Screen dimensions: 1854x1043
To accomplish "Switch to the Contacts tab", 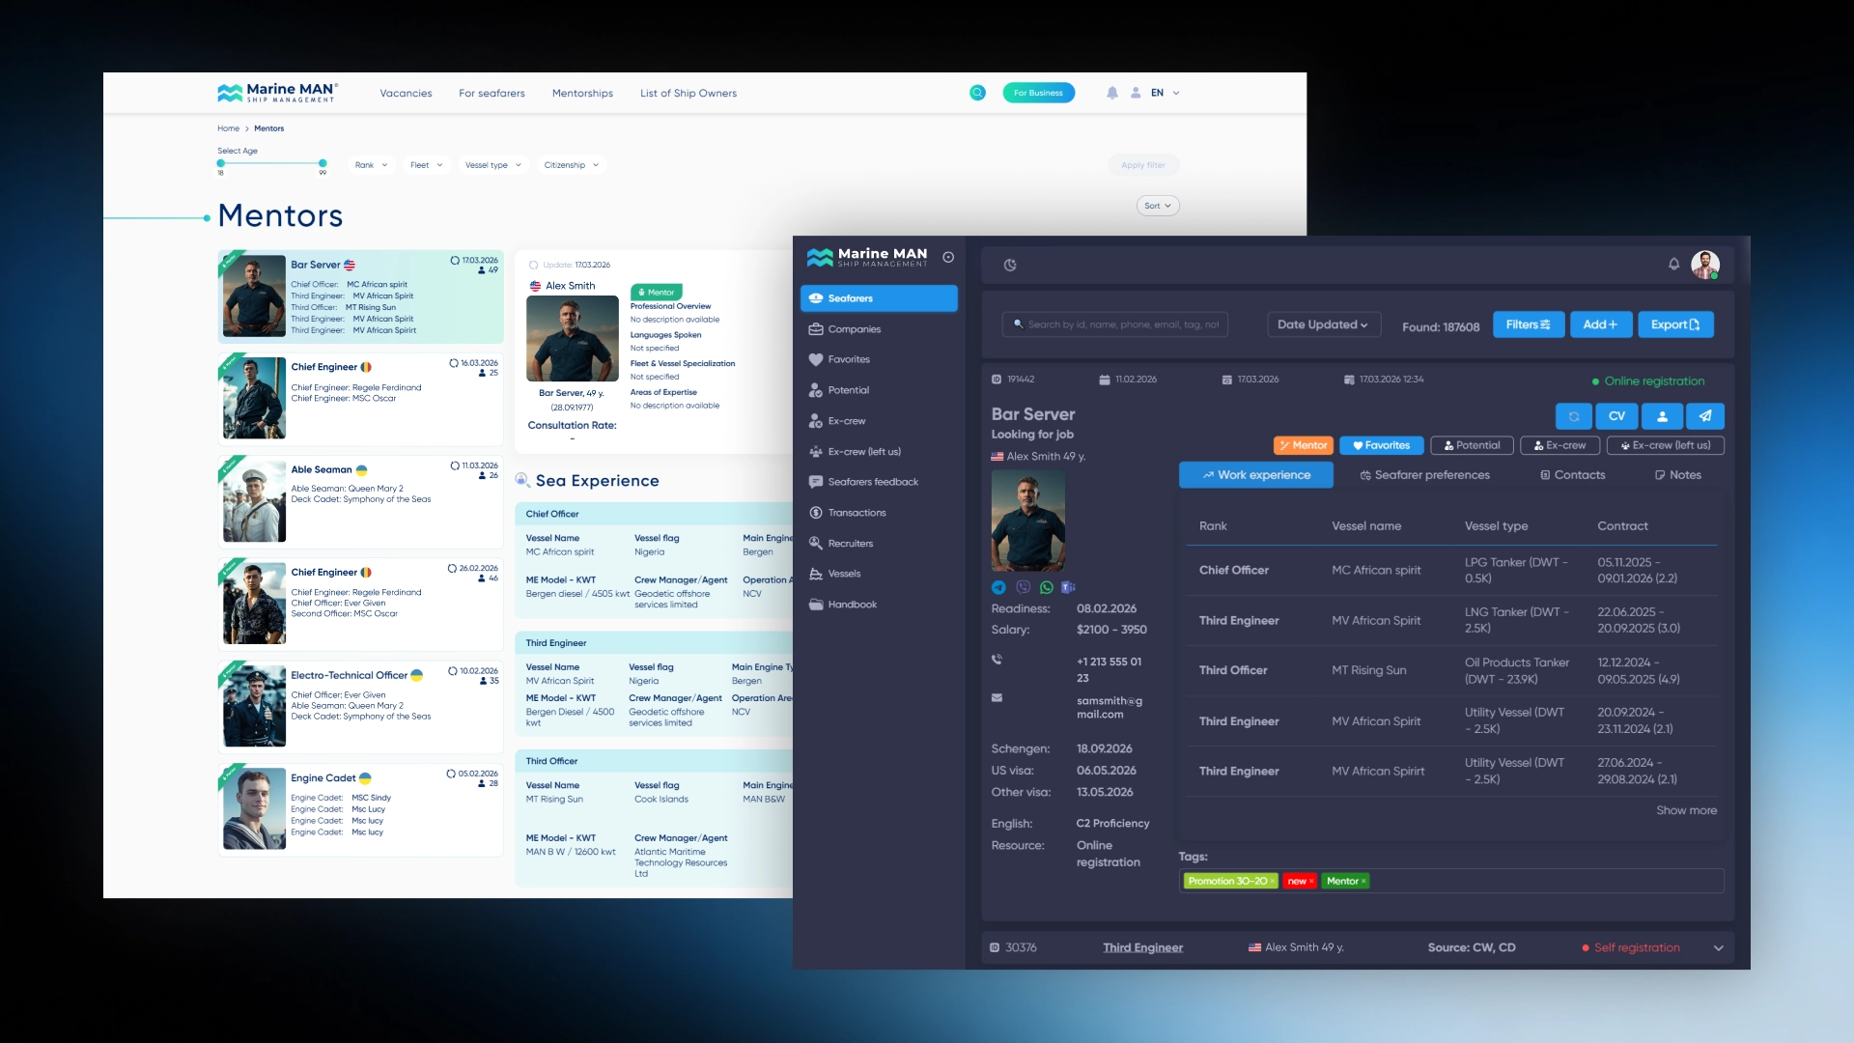I will point(1573,475).
